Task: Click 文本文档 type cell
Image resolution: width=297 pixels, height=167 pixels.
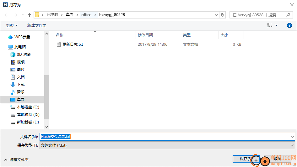Action: coord(191,44)
